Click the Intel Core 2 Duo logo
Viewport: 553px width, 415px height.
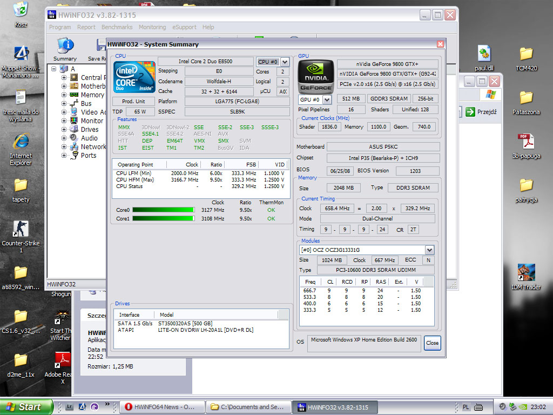pos(134,77)
